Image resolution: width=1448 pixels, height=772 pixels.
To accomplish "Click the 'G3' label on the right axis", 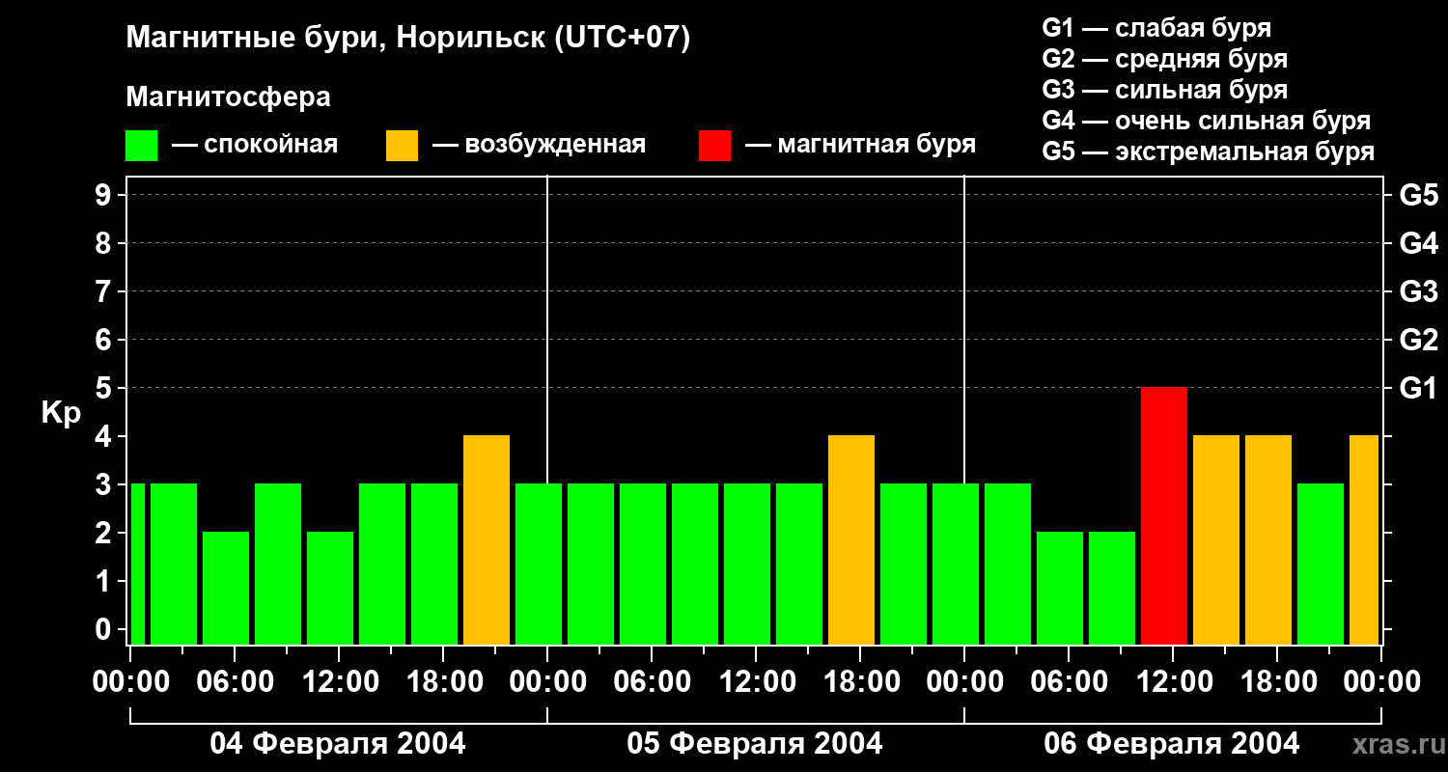I will (x=1418, y=291).
